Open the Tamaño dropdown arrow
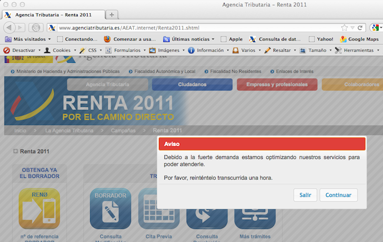Screen dimensions: 383x242 [331, 51]
